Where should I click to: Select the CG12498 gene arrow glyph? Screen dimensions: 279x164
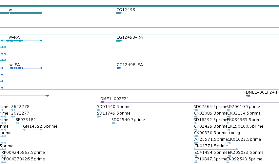click(119, 13)
